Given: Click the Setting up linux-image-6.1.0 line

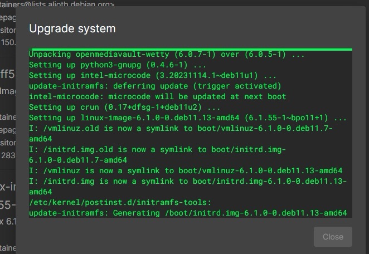Looking at the screenshot, I should pyautogui.click(x=187, y=118).
